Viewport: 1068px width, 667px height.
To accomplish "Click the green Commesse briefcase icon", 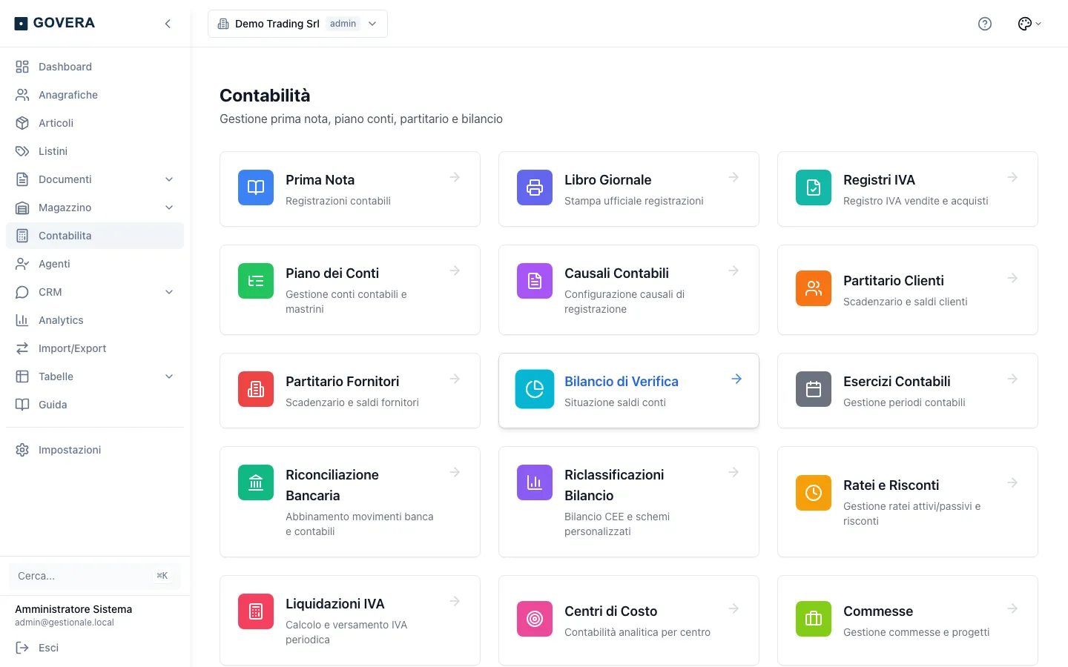I will pos(814,619).
